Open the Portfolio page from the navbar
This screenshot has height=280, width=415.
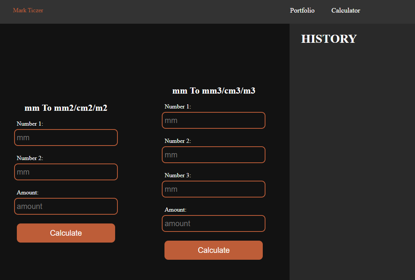click(x=302, y=11)
